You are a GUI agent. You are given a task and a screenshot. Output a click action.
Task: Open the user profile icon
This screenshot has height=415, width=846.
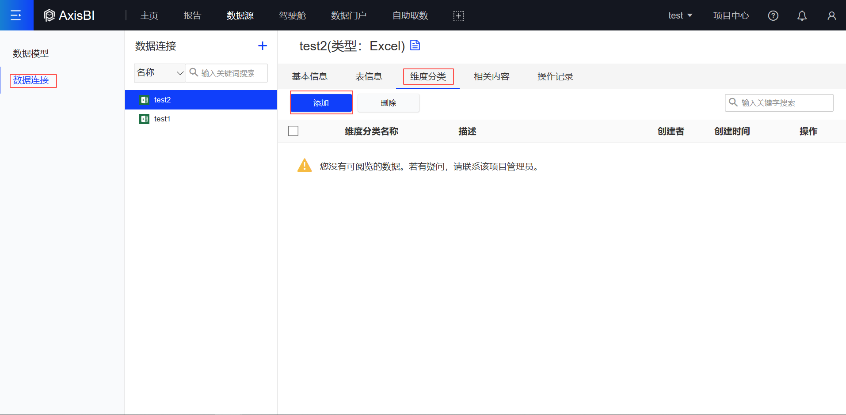(831, 16)
